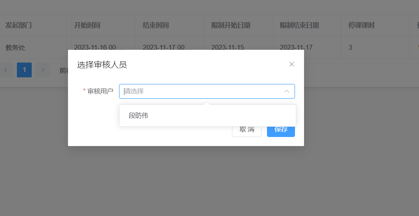Viewport: 419px width, 216px height.
Task: Click the 发起部门 column header
Action: pos(19,26)
